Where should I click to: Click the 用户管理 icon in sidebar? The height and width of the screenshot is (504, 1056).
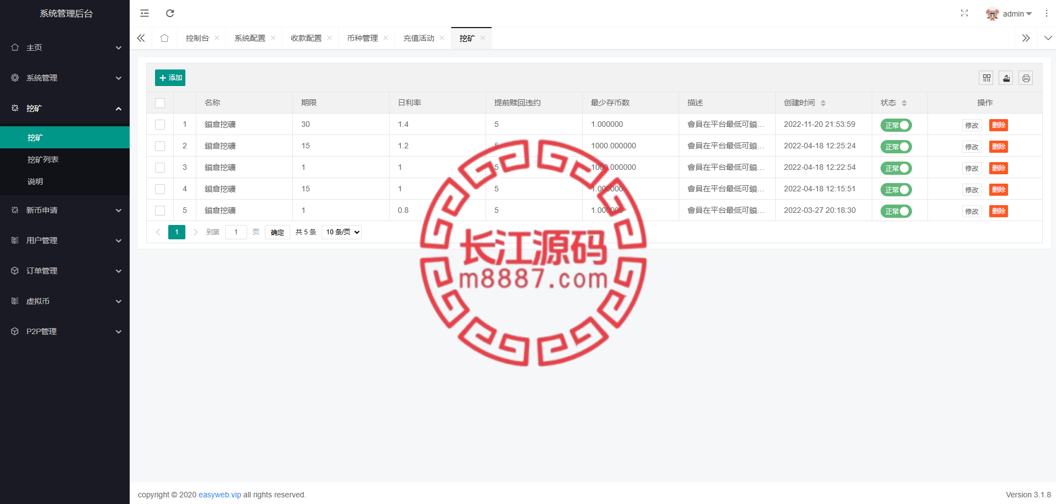coord(15,240)
